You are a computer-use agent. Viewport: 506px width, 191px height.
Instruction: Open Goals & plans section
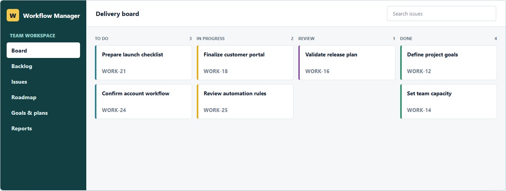click(x=43, y=113)
